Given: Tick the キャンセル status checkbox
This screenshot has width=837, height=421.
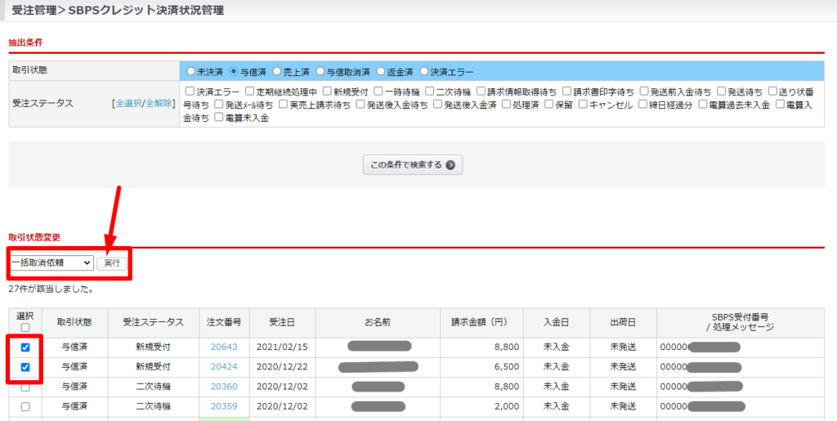Looking at the screenshot, I should tap(583, 105).
